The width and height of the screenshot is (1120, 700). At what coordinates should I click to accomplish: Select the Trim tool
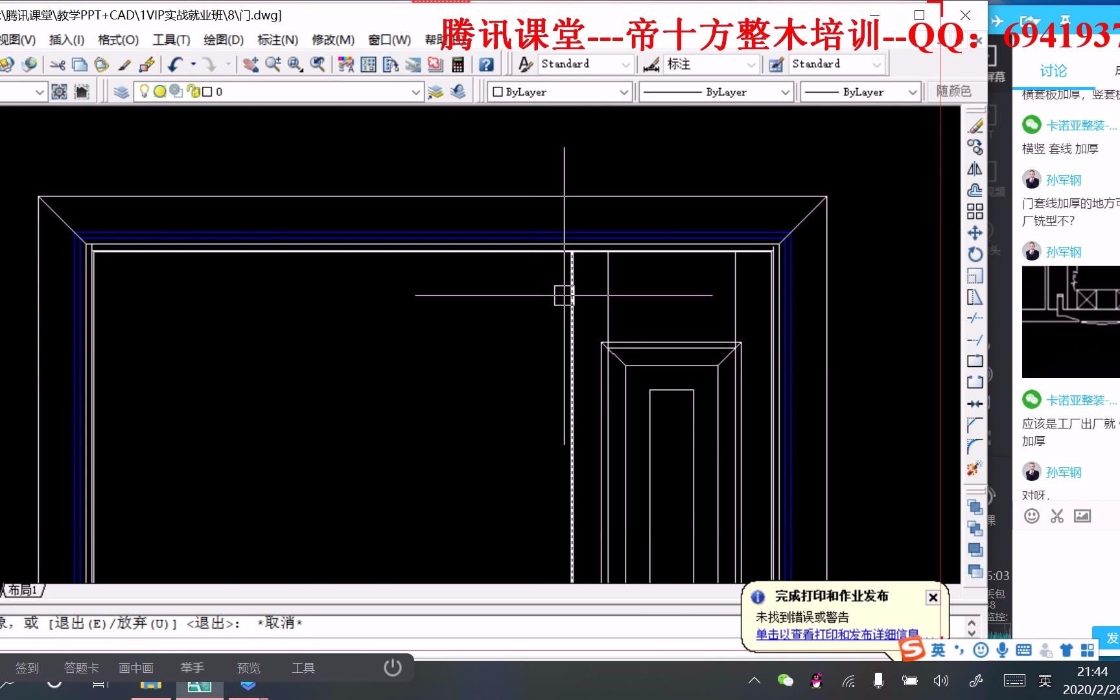[x=975, y=318]
